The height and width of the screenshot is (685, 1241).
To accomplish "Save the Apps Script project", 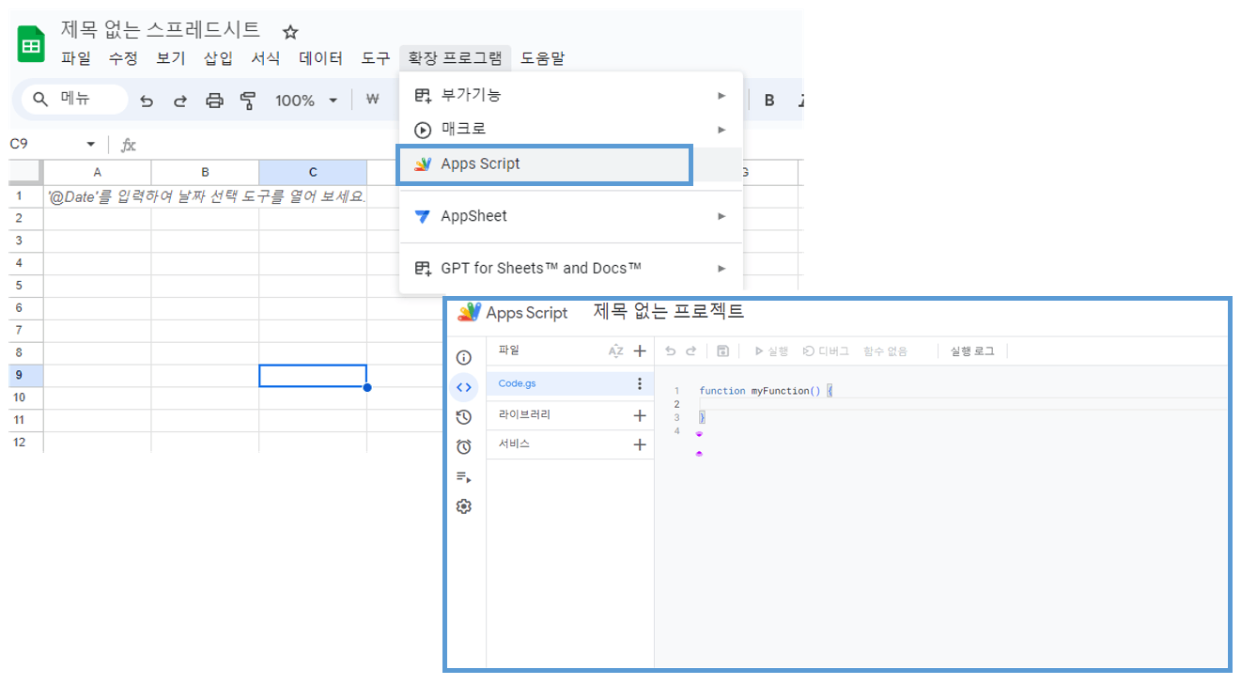I will (x=722, y=350).
